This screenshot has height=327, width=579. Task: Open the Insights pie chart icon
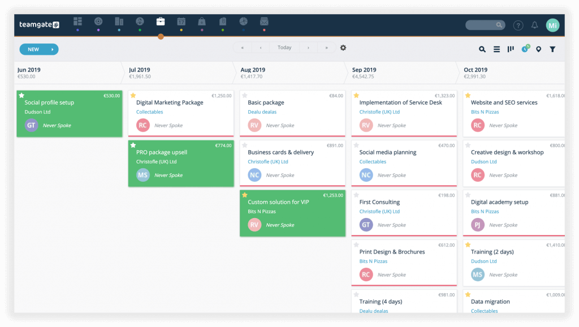click(243, 21)
